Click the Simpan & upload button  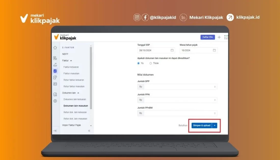click(x=202, y=125)
